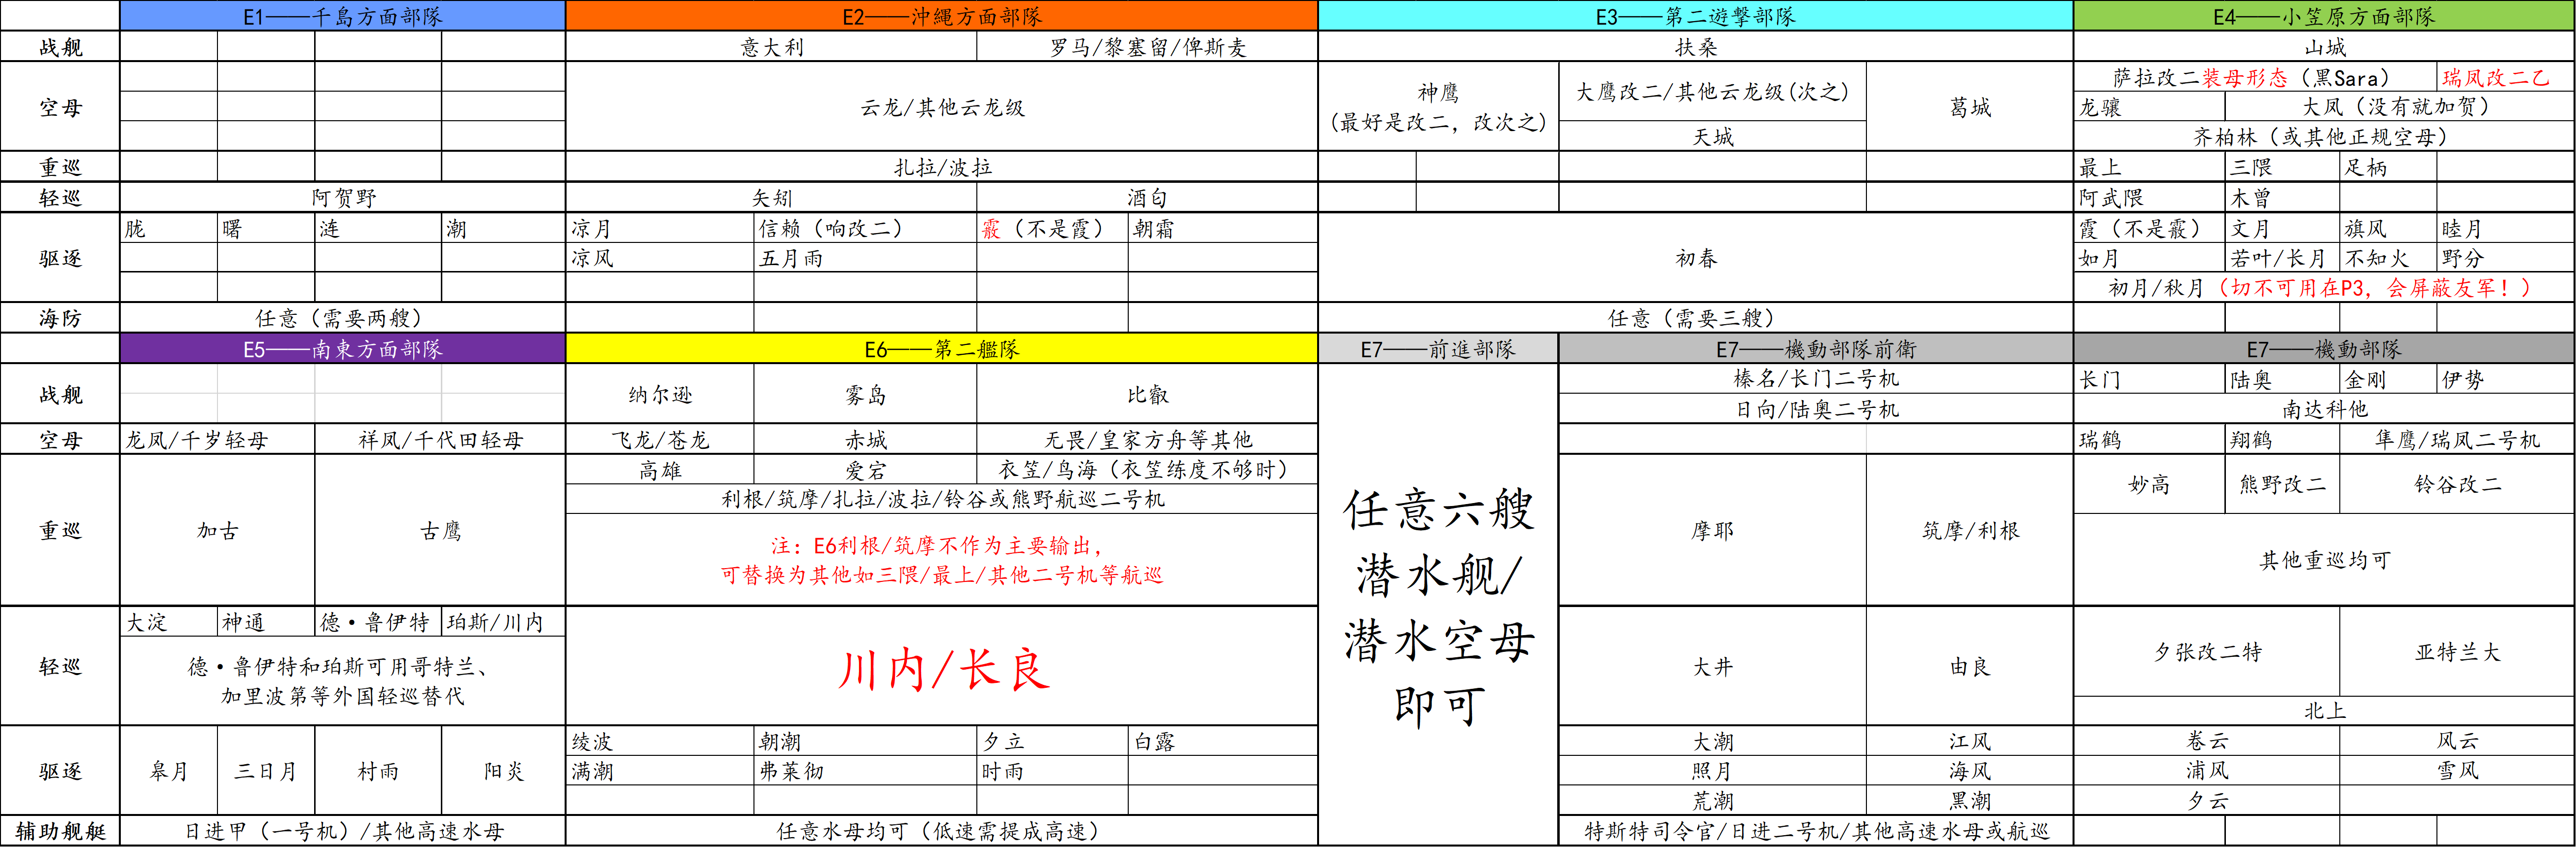The height and width of the screenshot is (847, 2576).
Task: Select the 海防 row label cell
Action: [x=60, y=318]
